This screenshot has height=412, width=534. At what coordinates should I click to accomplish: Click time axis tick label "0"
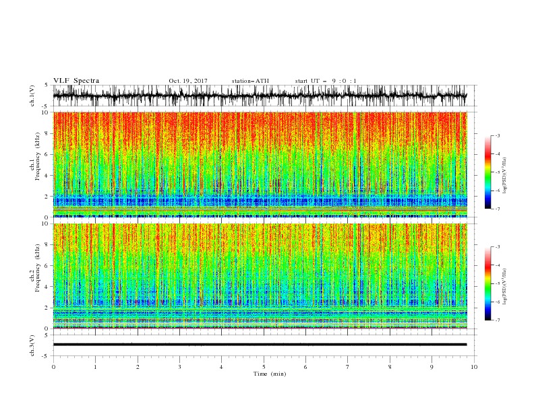(53, 367)
